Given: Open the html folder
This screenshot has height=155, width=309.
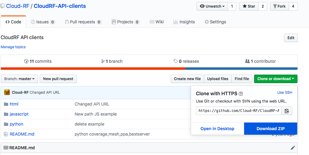Looking at the screenshot, I should 14,104.
